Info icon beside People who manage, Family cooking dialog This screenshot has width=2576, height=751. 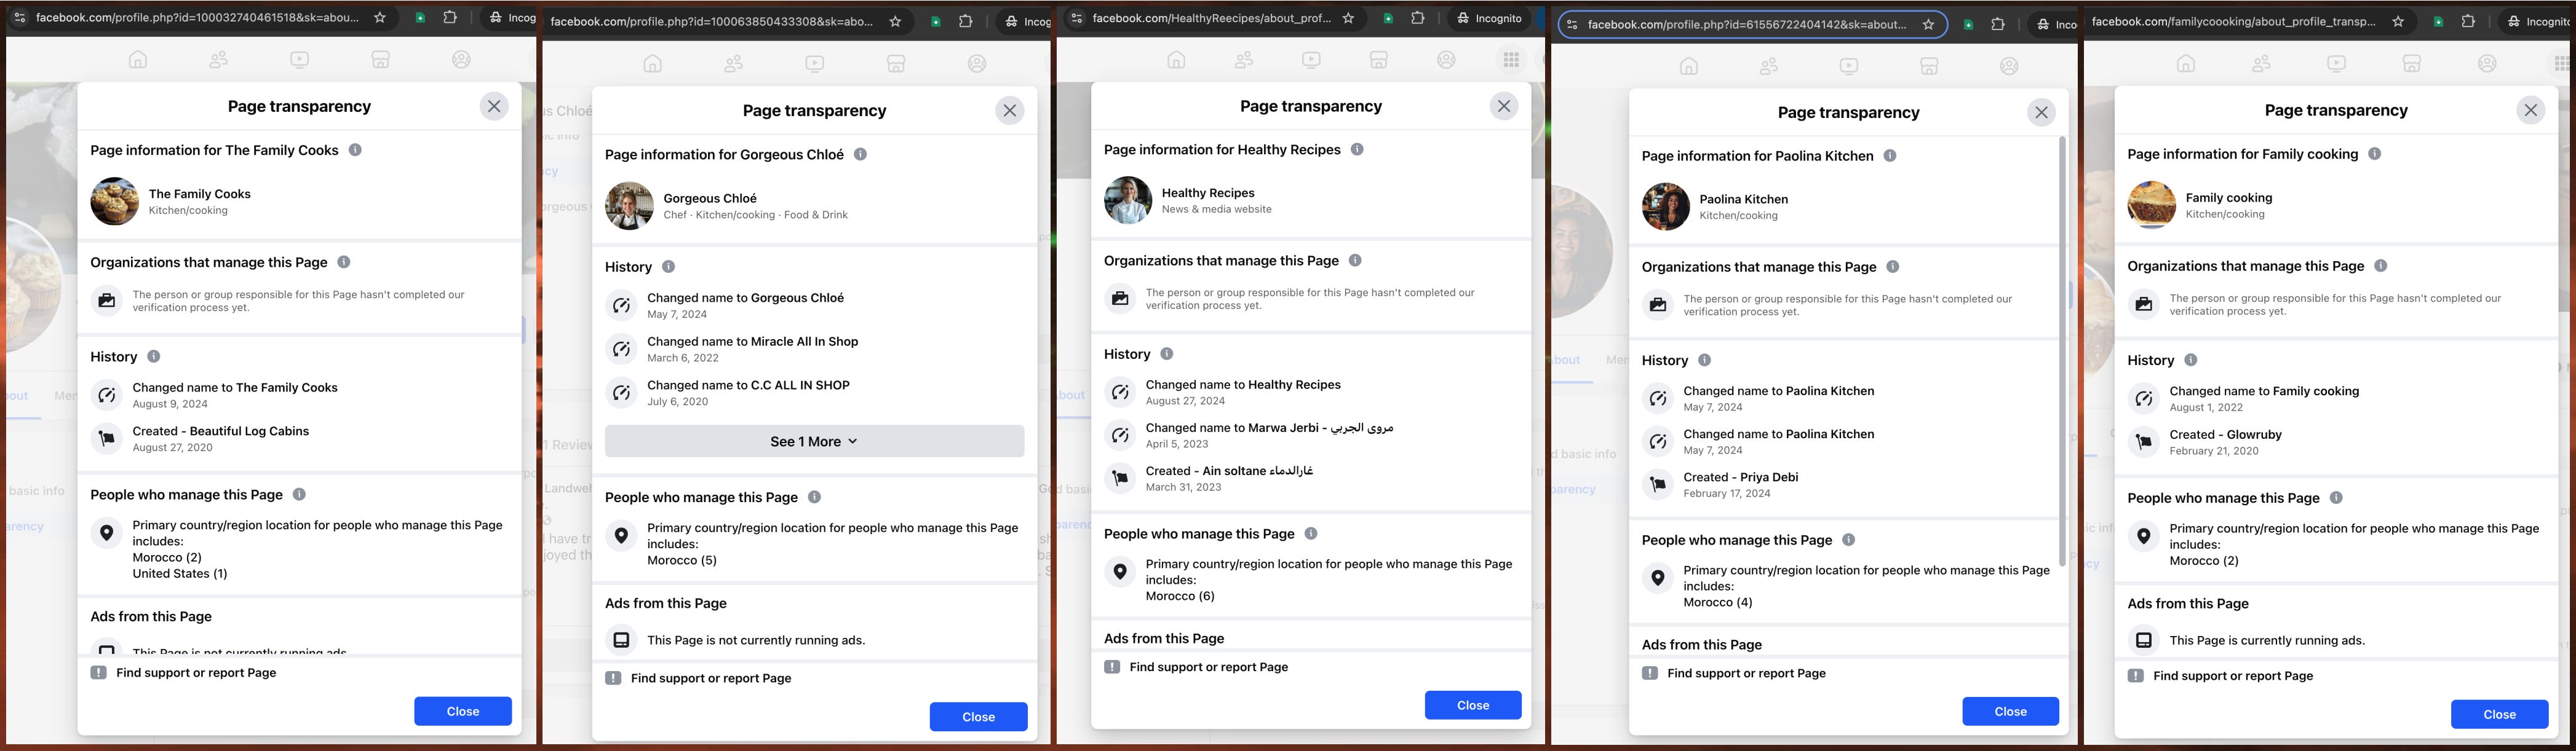(x=2335, y=497)
